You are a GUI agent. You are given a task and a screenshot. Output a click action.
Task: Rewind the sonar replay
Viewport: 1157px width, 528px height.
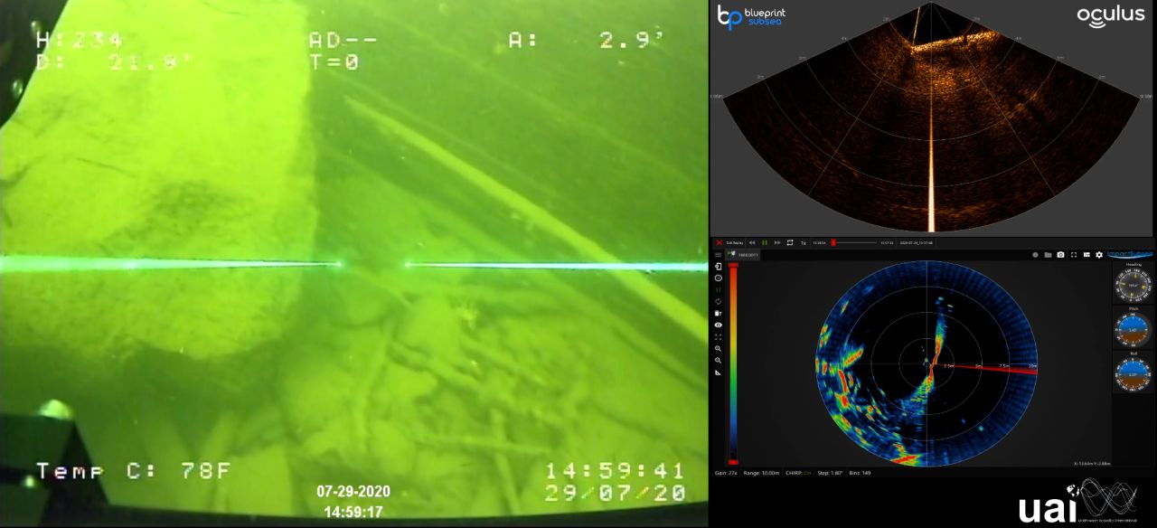(x=752, y=242)
